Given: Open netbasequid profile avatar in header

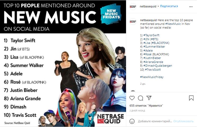Looking at the screenshot, I should coord(133,7).
